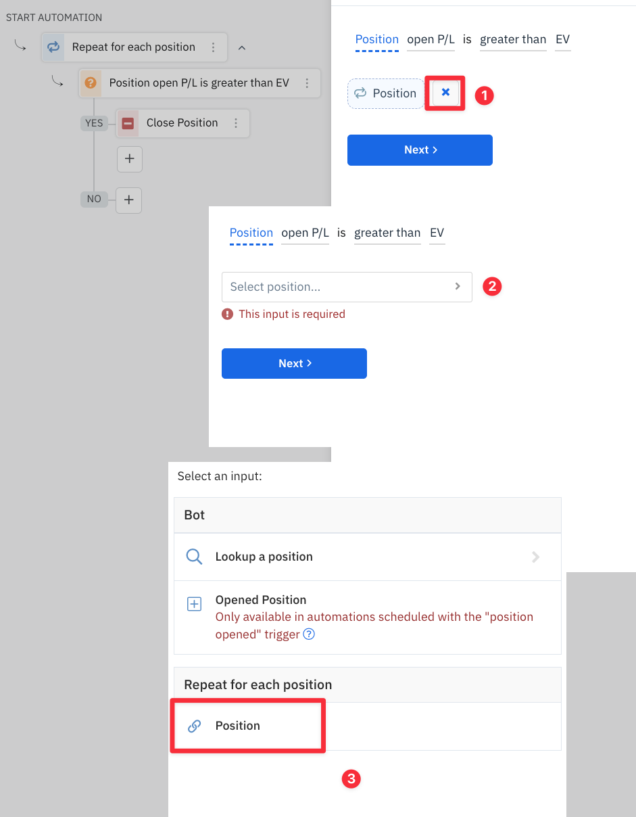Click the YES branch label
This screenshot has width=636, height=817.
tap(94, 123)
